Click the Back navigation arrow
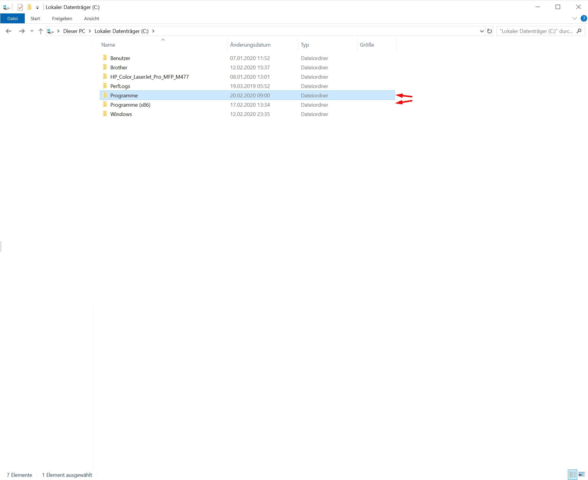 [x=8, y=31]
